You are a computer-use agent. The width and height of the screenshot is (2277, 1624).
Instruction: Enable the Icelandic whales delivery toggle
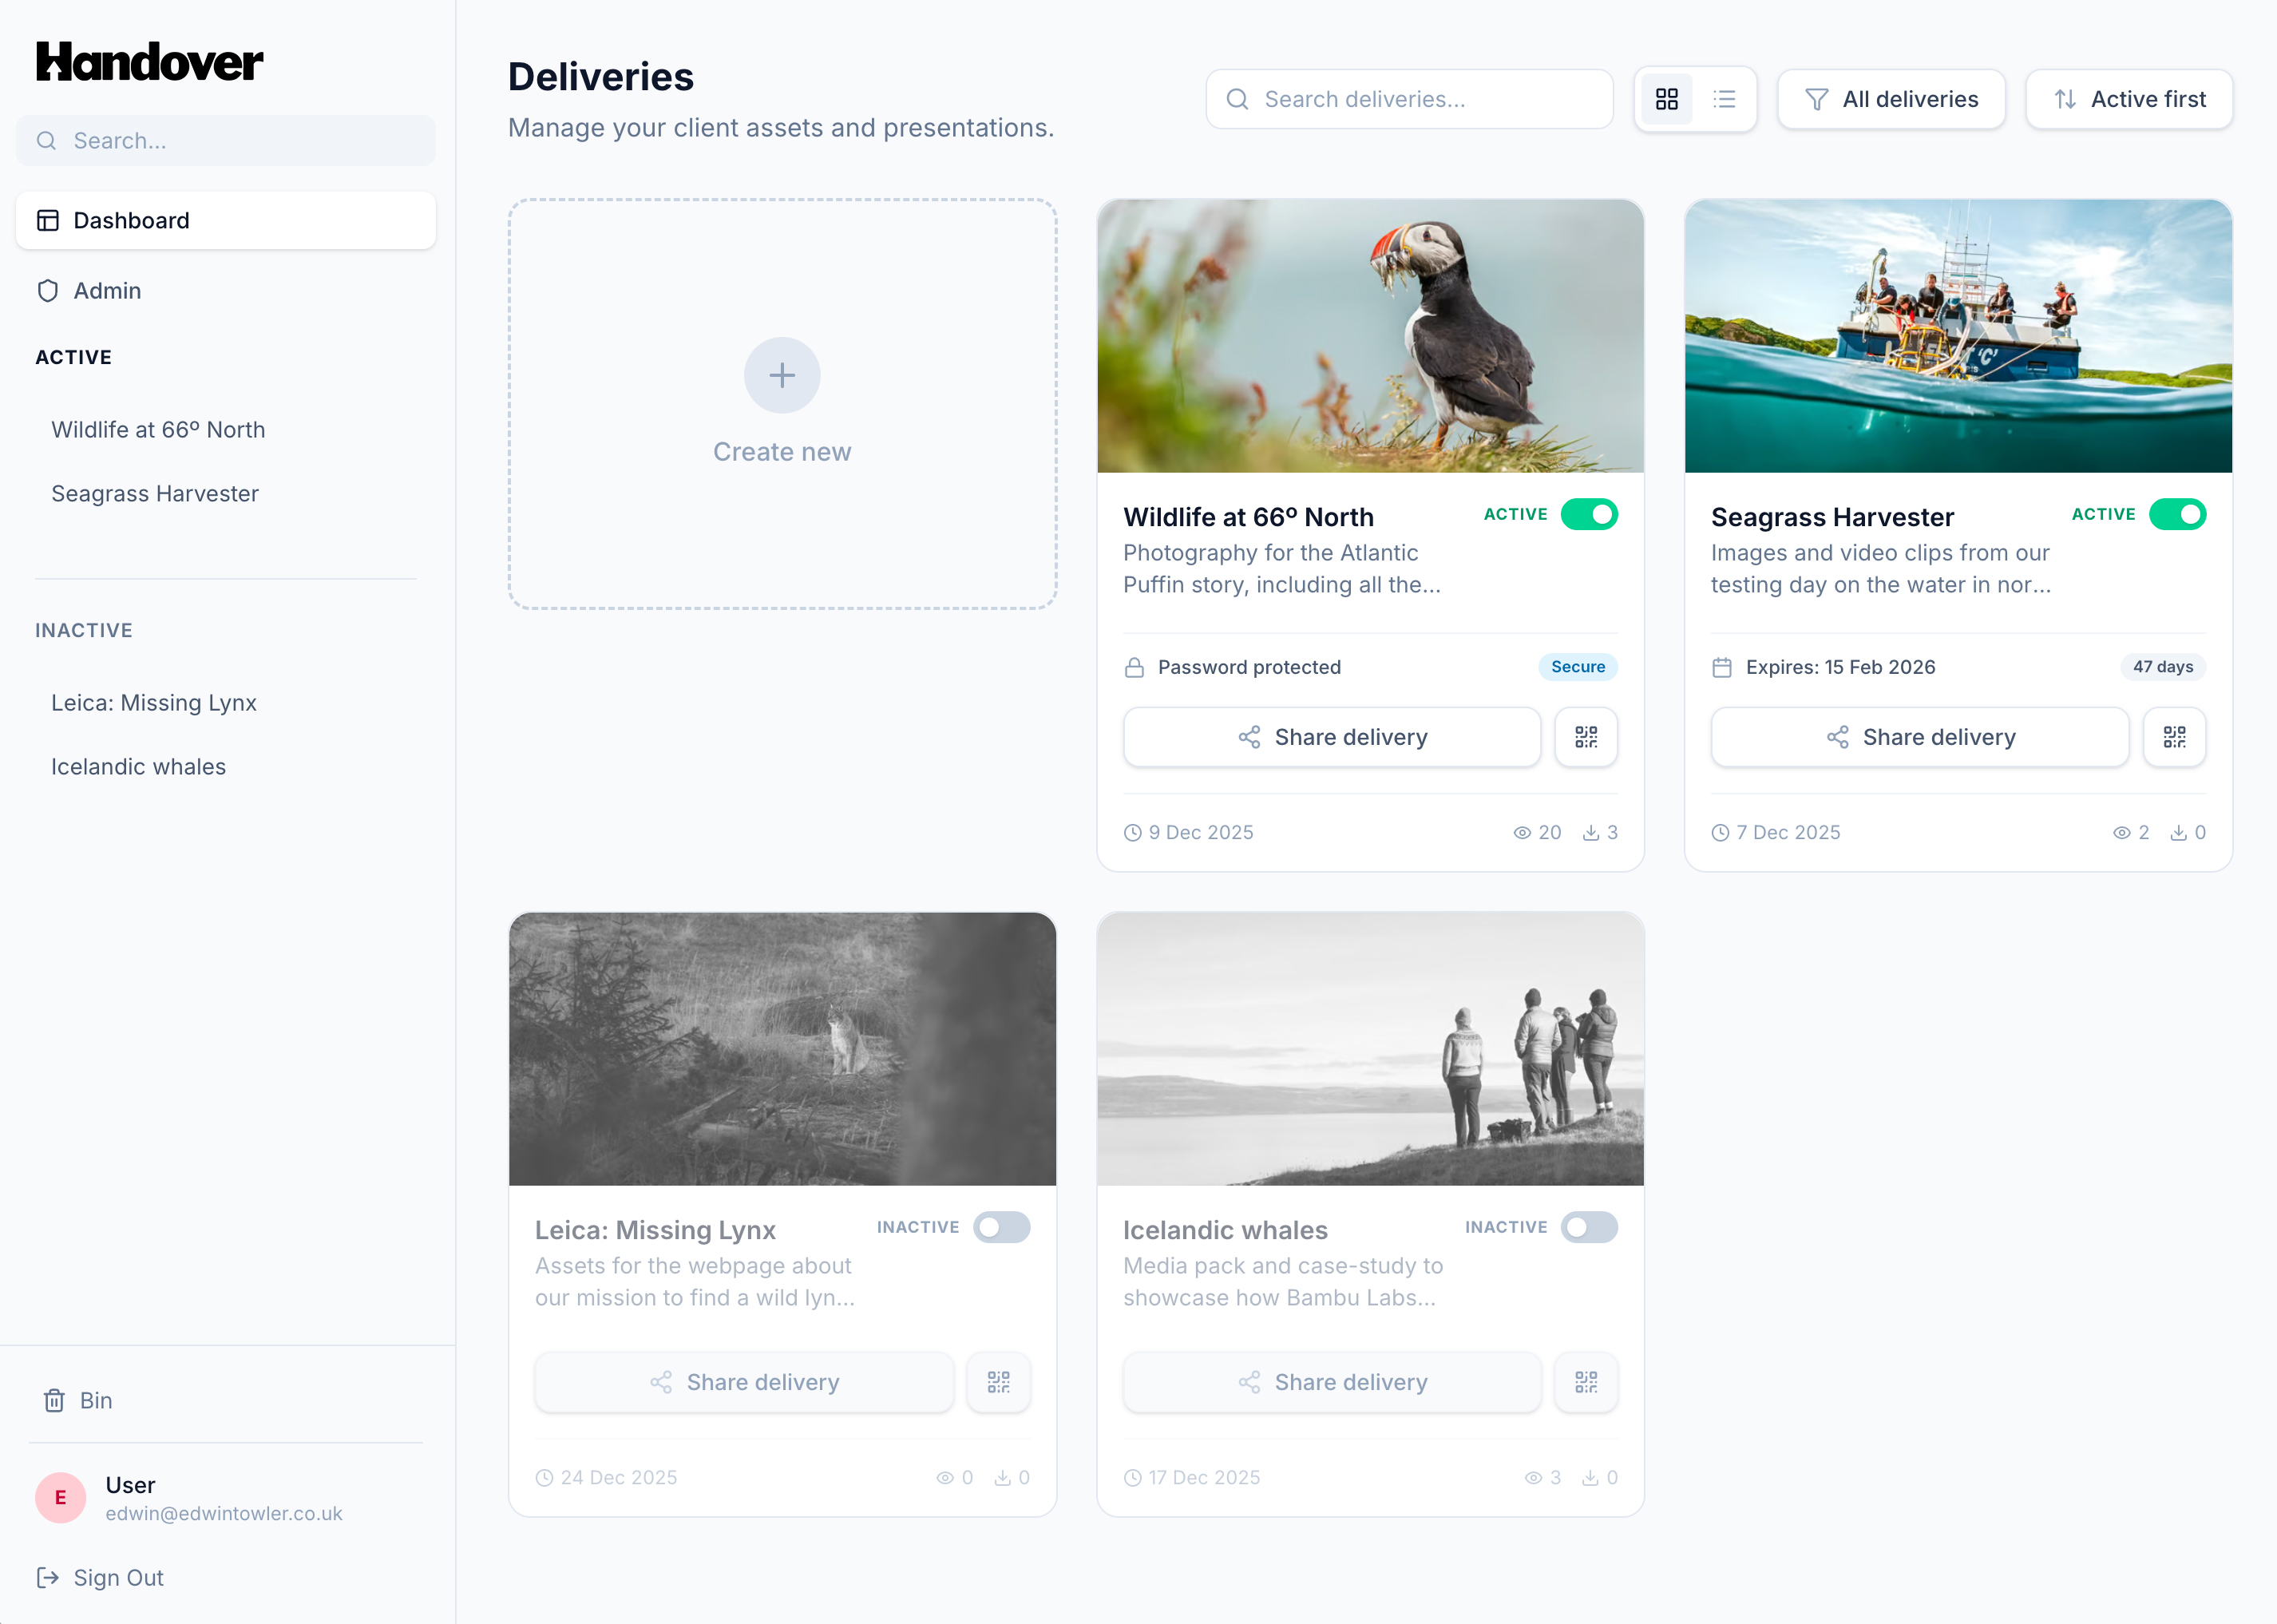[x=1589, y=1227]
